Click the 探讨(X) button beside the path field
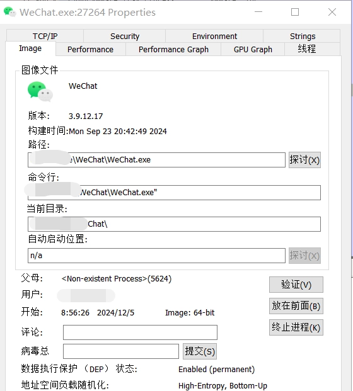 tap(304, 160)
